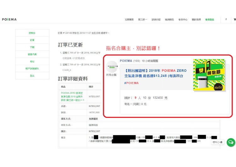The height and width of the screenshot is (167, 236).
Task: Open the green chat bubble button
Action: 231,142
